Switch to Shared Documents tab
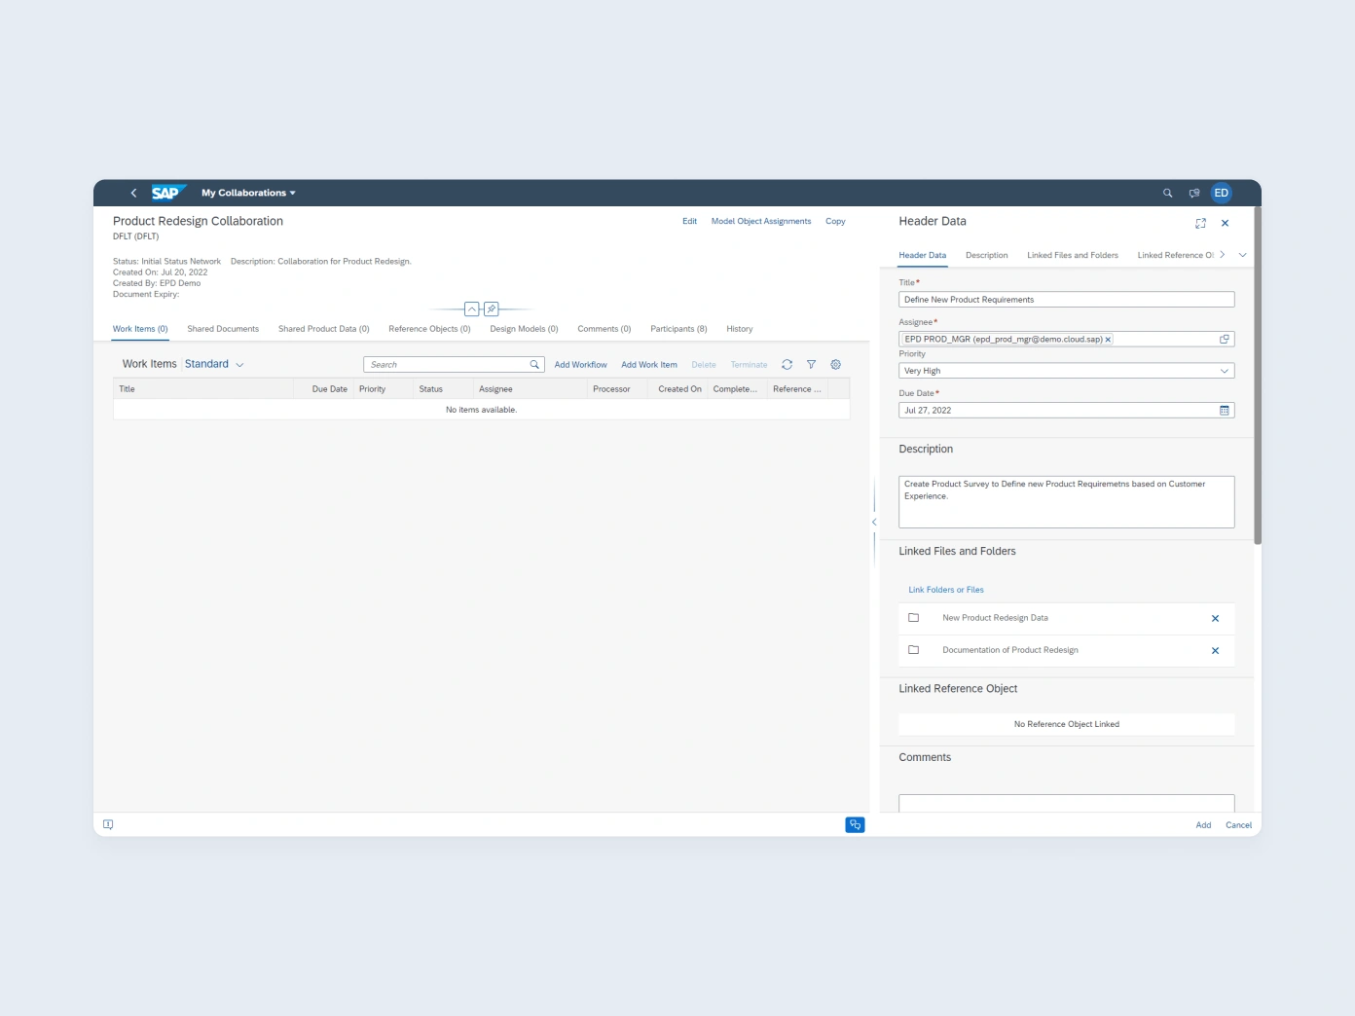The width and height of the screenshot is (1355, 1016). [x=223, y=329]
